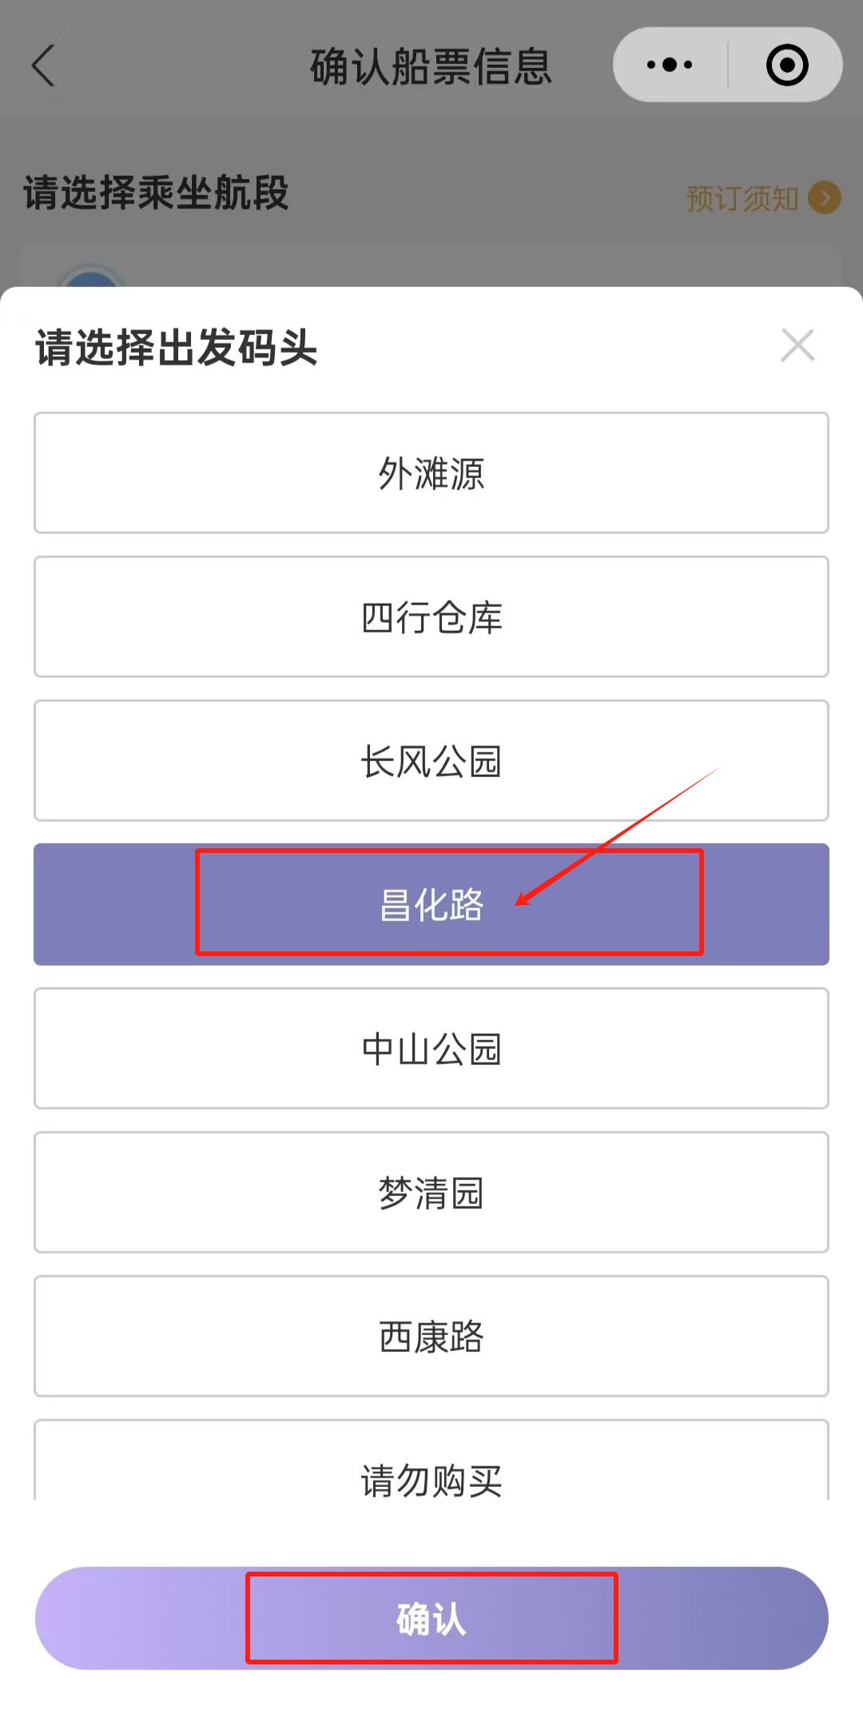Pick the 梦清园 pier option

431,1192
